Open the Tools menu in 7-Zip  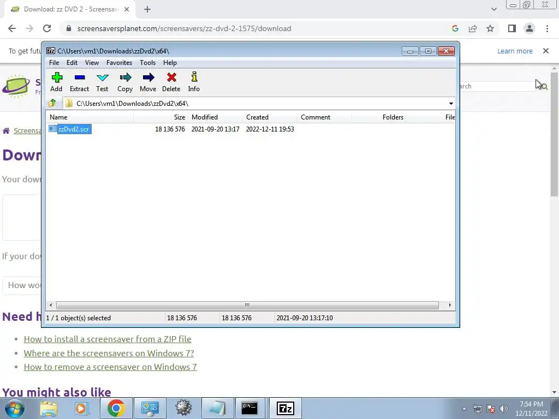(x=147, y=63)
